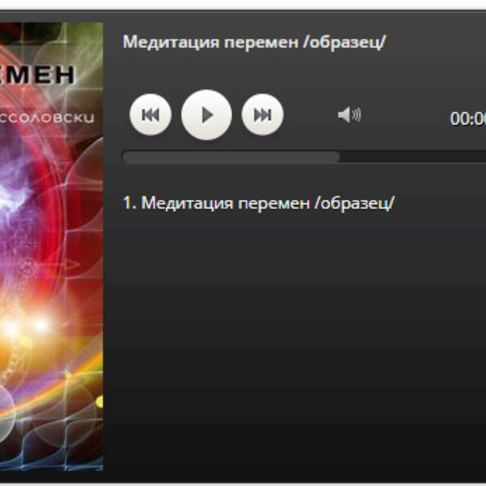Click the right end of the buffered bar
The width and height of the screenshot is (486, 486).
coord(337,157)
